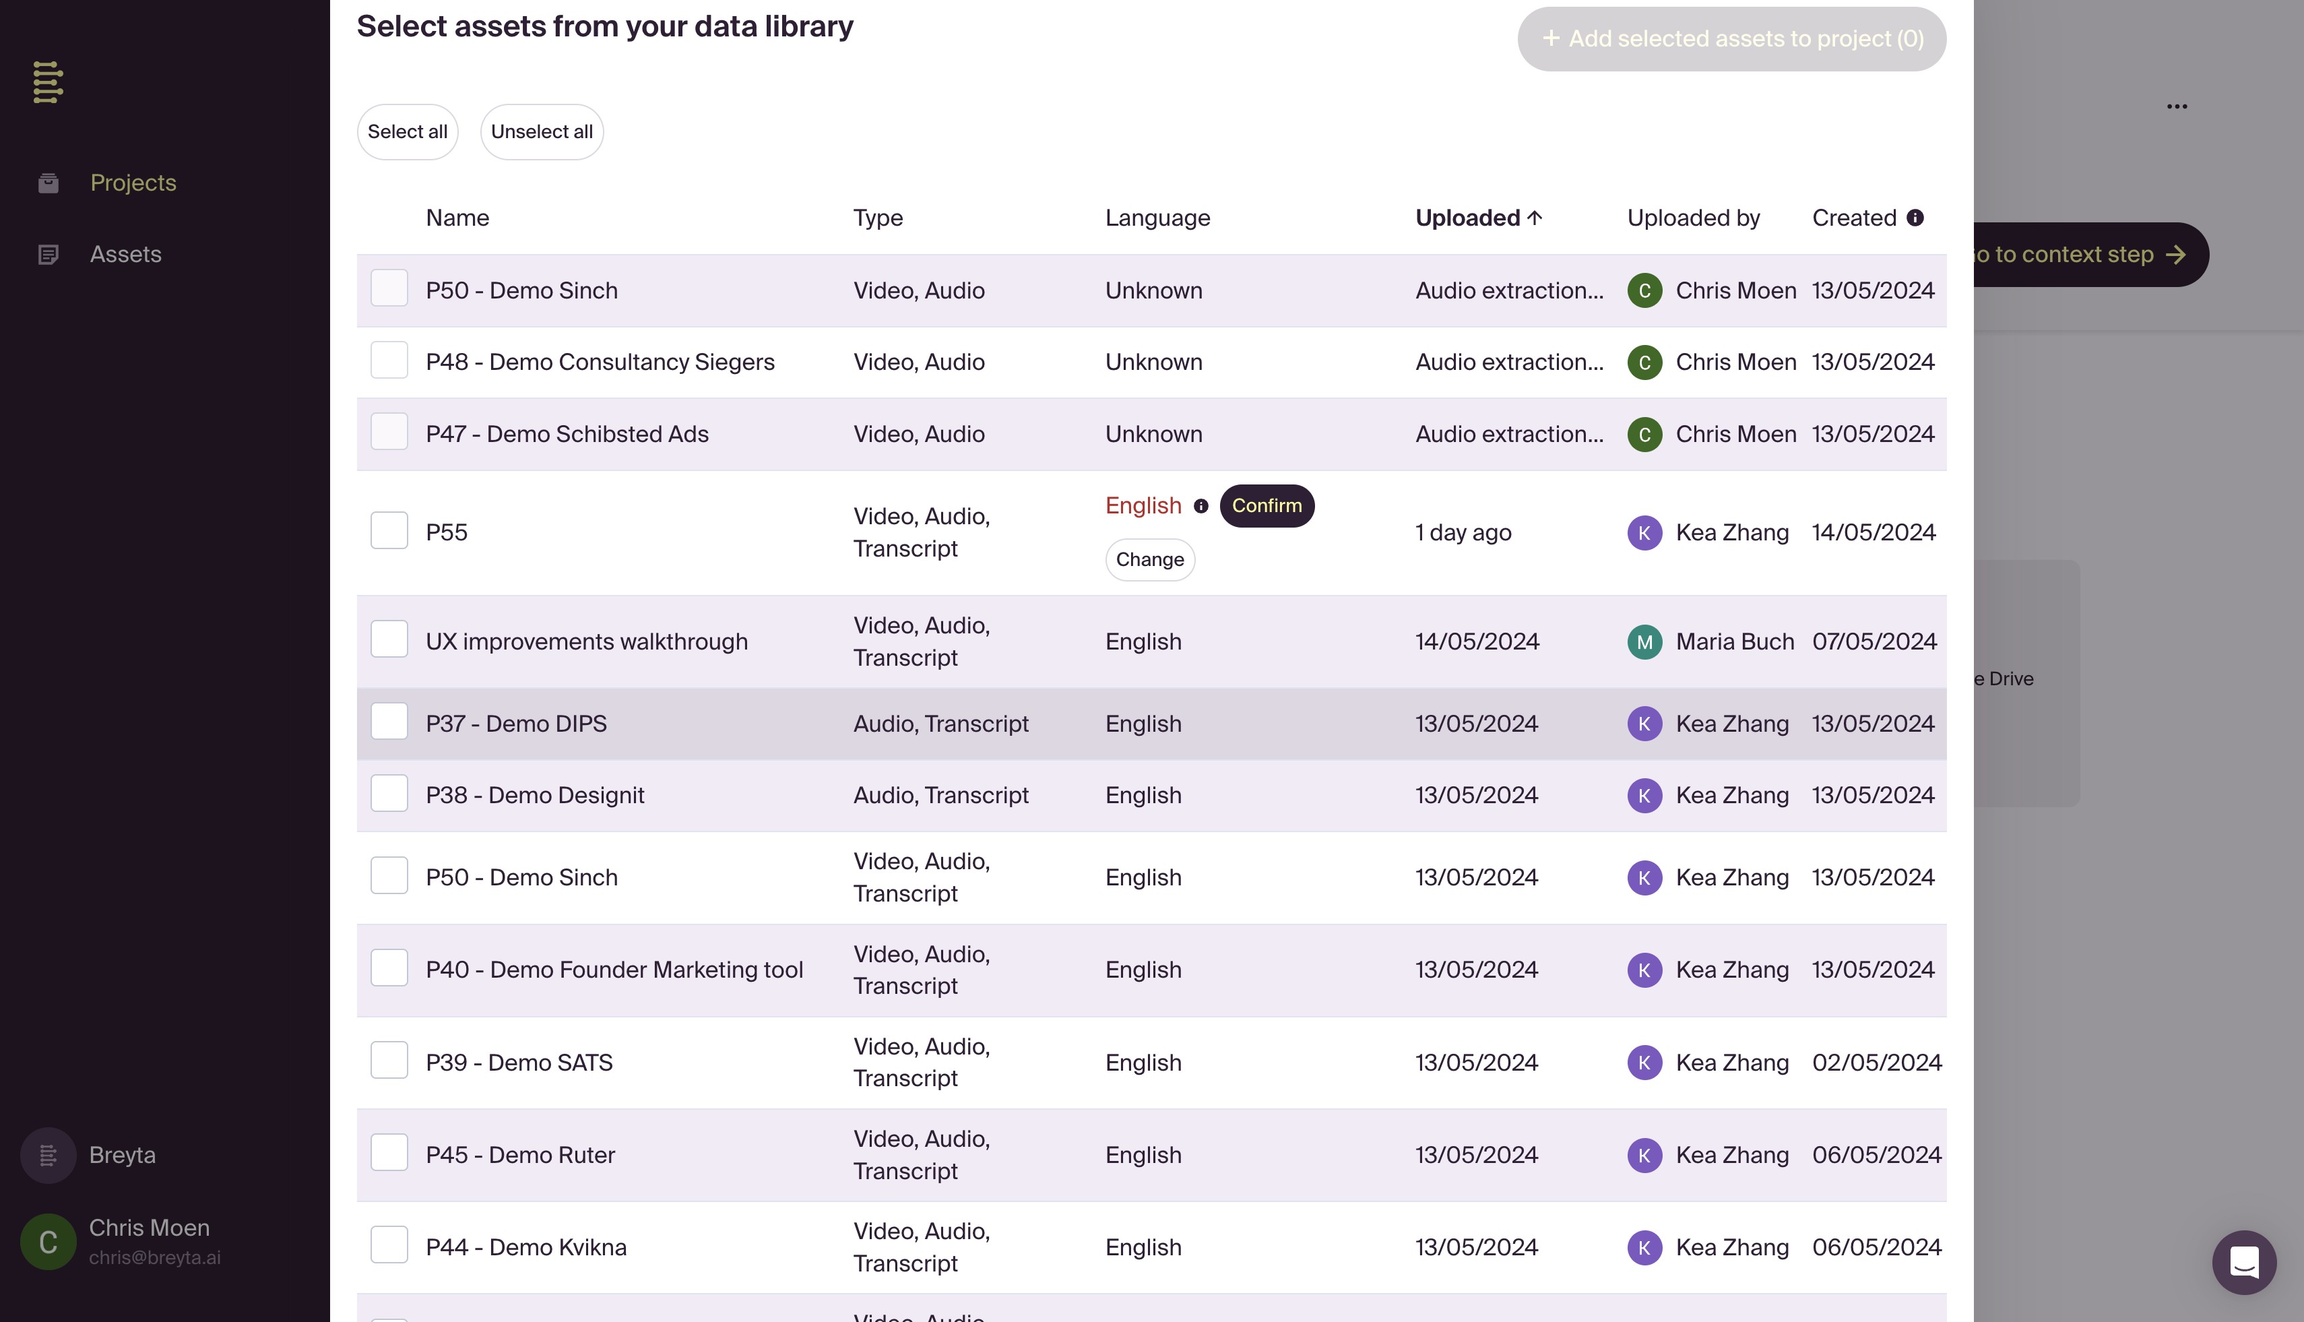The height and width of the screenshot is (1322, 2304).
Task: Click the info icon beside Created header
Action: point(1915,218)
